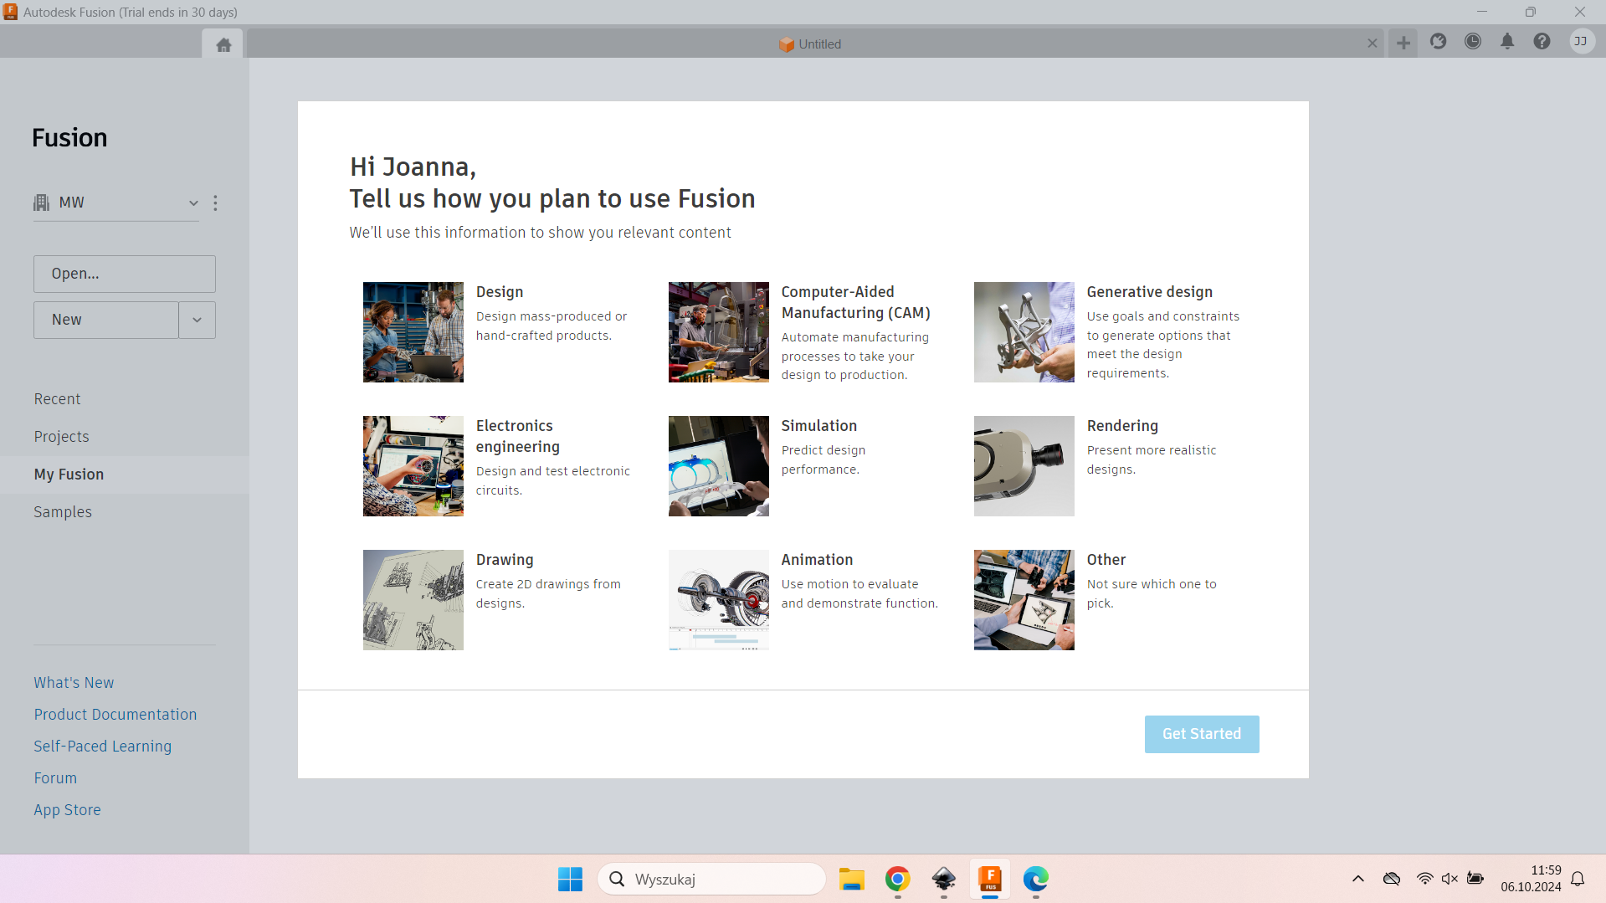Click the Get Started button

tap(1202, 734)
